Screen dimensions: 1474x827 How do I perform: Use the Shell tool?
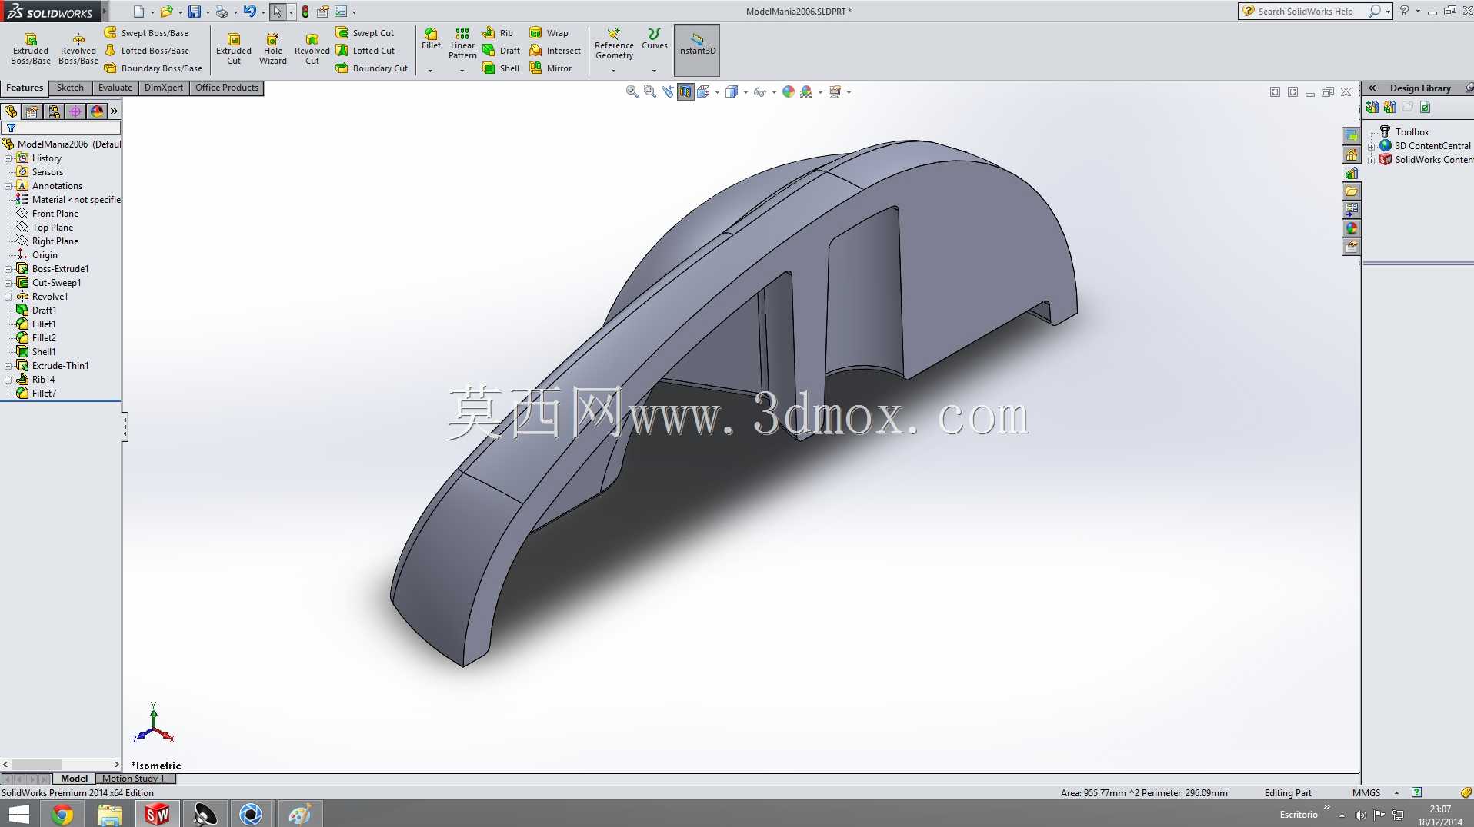pos(501,68)
